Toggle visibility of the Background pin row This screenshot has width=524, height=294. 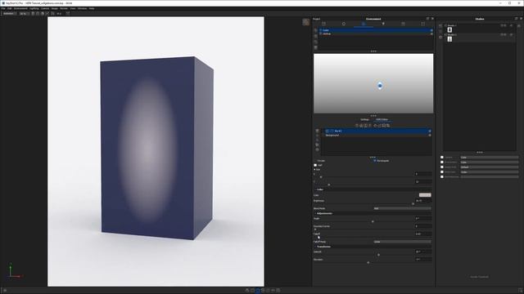429,136
